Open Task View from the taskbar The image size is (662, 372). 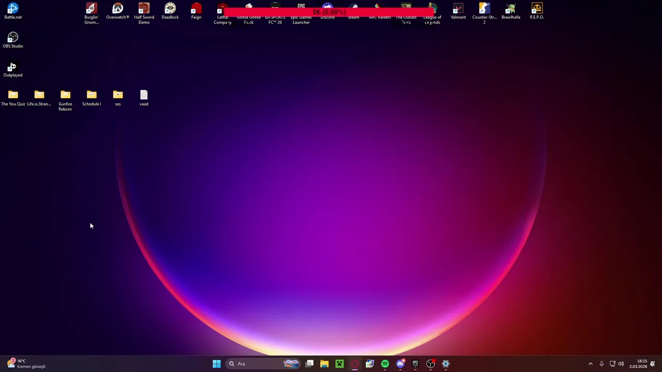[x=309, y=364]
